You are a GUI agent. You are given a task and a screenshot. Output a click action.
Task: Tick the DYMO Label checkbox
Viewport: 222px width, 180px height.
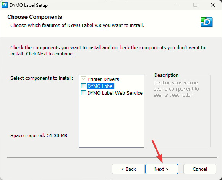click(83, 86)
